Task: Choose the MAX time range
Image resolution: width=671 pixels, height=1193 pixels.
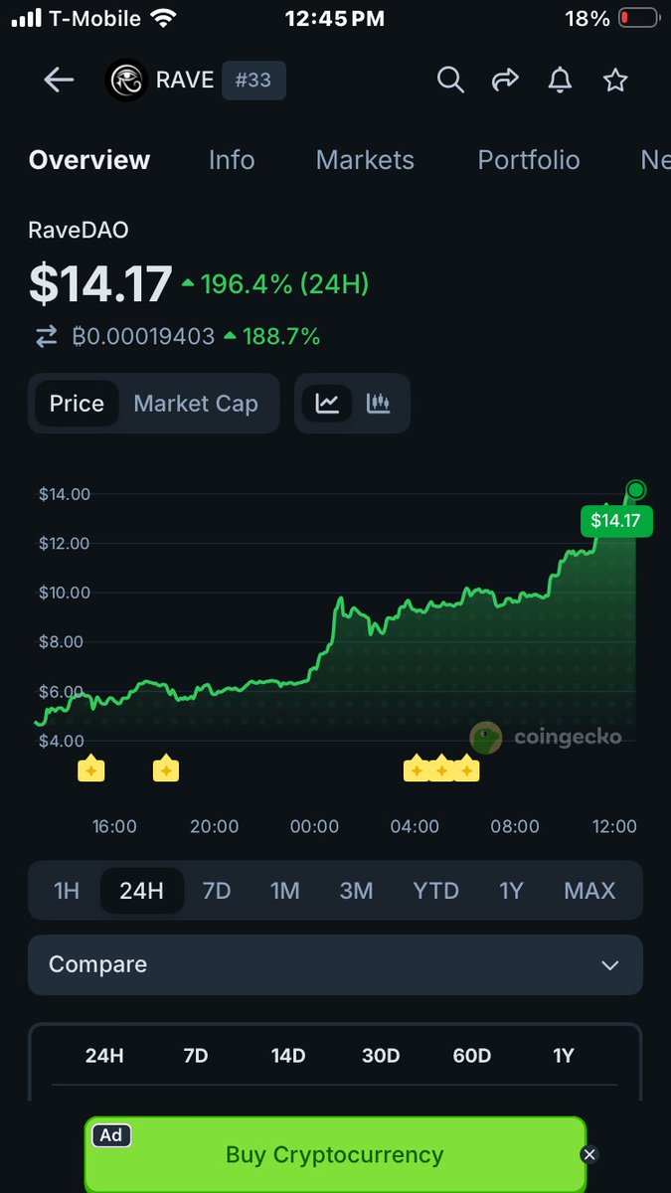Action: pyautogui.click(x=589, y=890)
